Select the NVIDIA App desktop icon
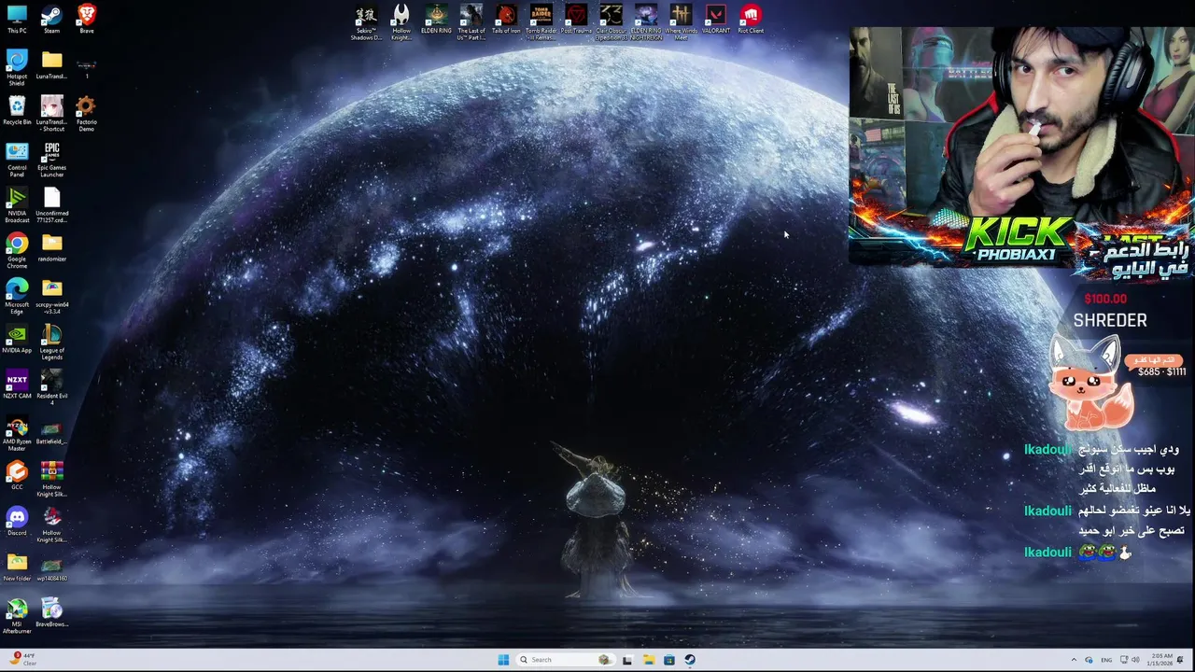The height and width of the screenshot is (672, 1195). click(x=17, y=339)
